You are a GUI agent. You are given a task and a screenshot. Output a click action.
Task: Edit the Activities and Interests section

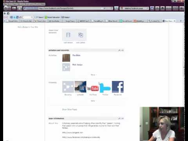coord(121,50)
